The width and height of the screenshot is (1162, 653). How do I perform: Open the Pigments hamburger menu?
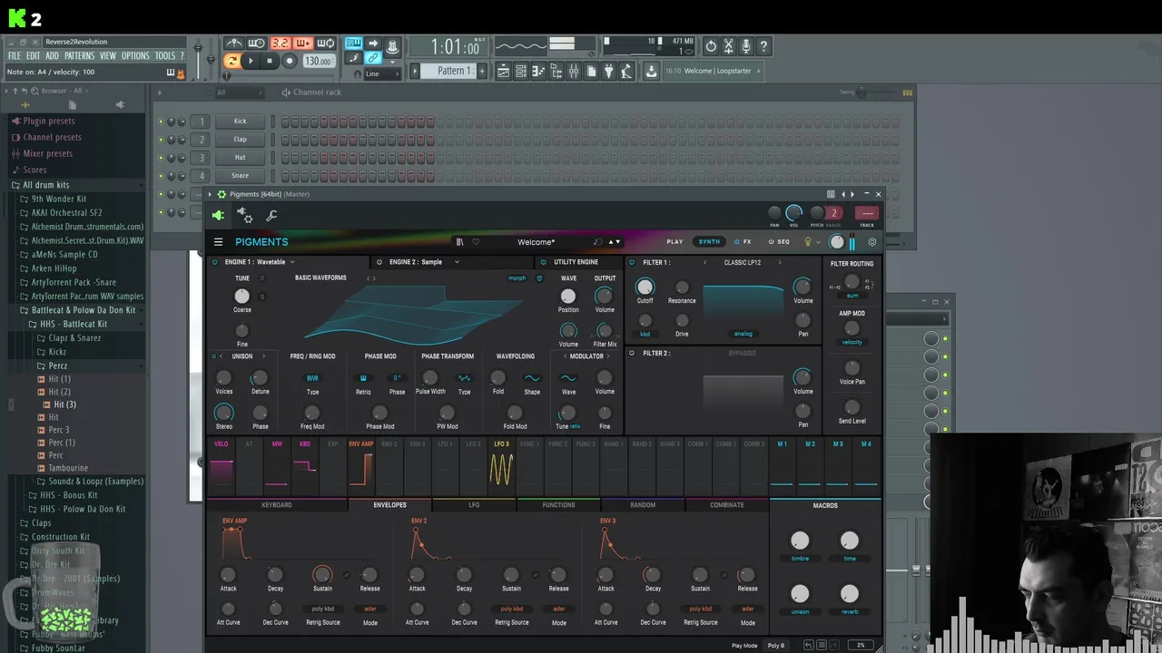click(x=218, y=242)
